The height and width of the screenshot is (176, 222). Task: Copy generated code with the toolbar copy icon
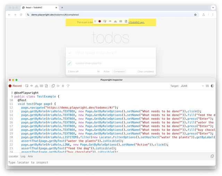(53, 86)
